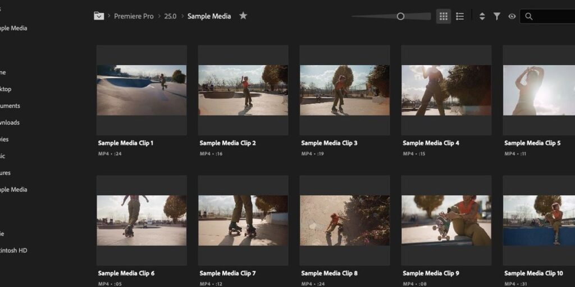Image resolution: width=575 pixels, height=287 pixels.
Task: Open the sort order options
Action: (482, 16)
